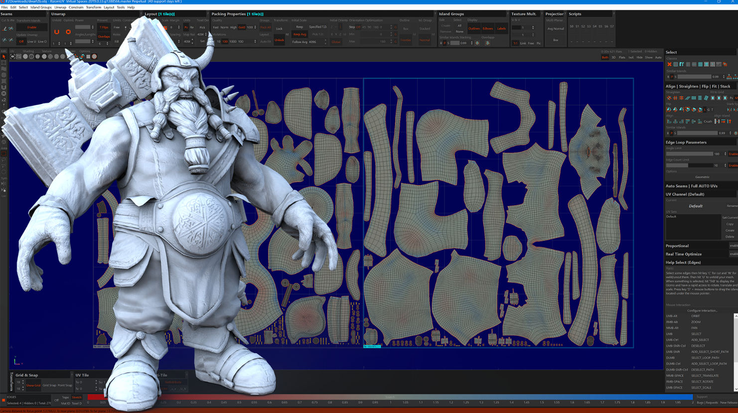This screenshot has height=413, width=738.
Task: Click the Align Island right-arrow icon
Action: click(x=723, y=121)
